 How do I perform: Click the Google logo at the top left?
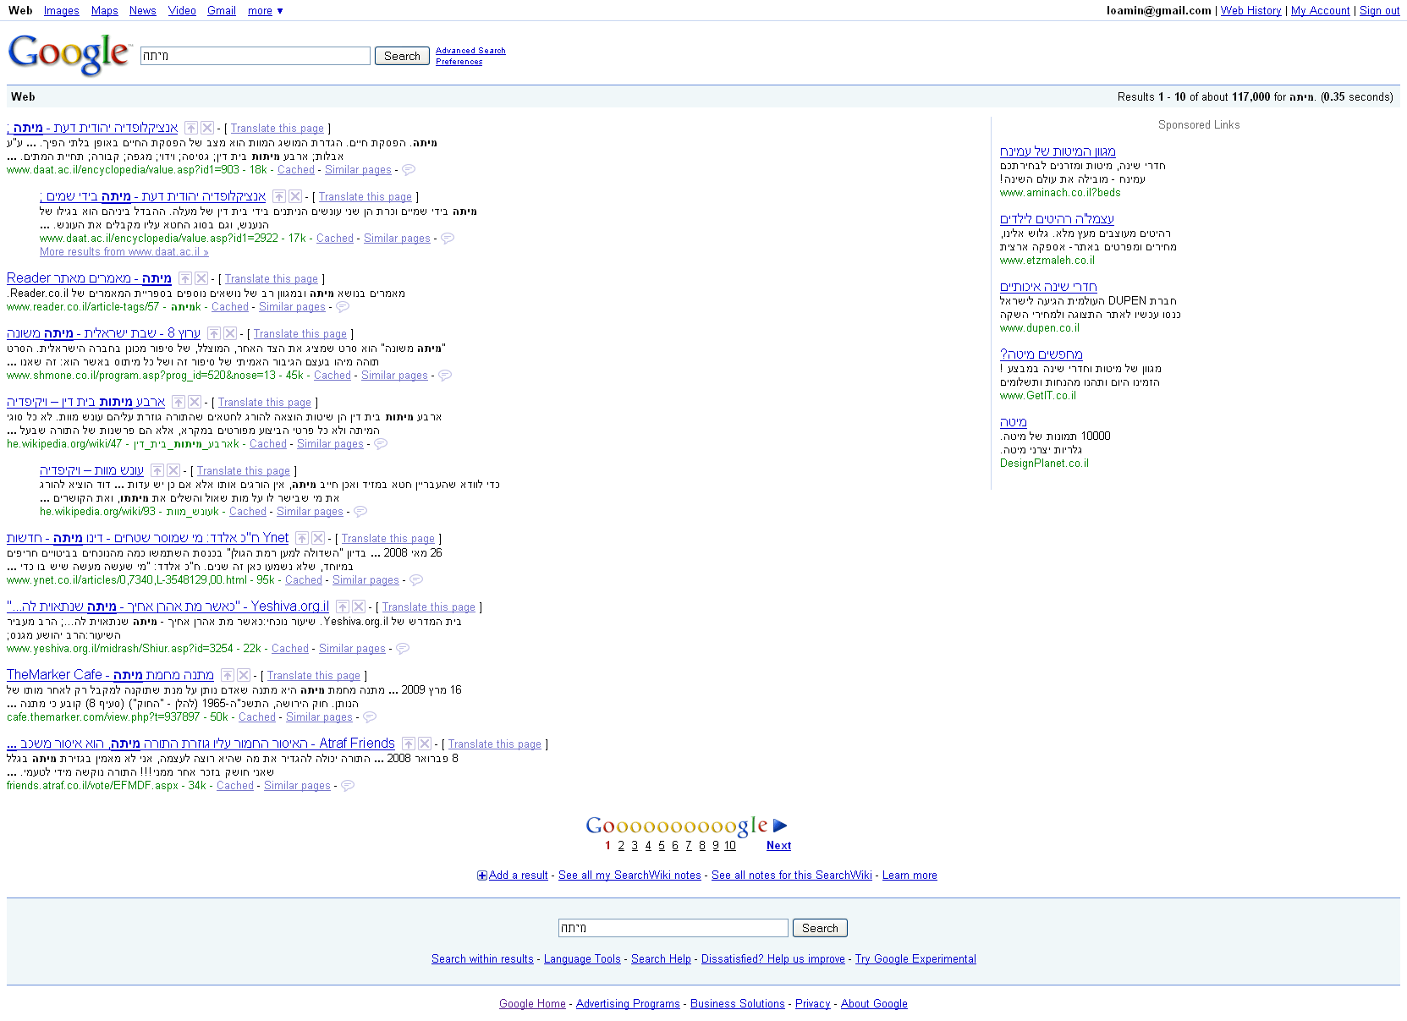click(69, 54)
